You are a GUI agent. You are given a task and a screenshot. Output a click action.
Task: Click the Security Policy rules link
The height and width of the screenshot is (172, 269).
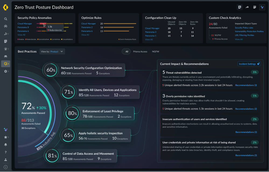pyautogui.click(x=244, y=28)
